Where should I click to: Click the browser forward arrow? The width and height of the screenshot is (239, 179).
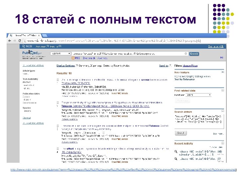click(15, 41)
